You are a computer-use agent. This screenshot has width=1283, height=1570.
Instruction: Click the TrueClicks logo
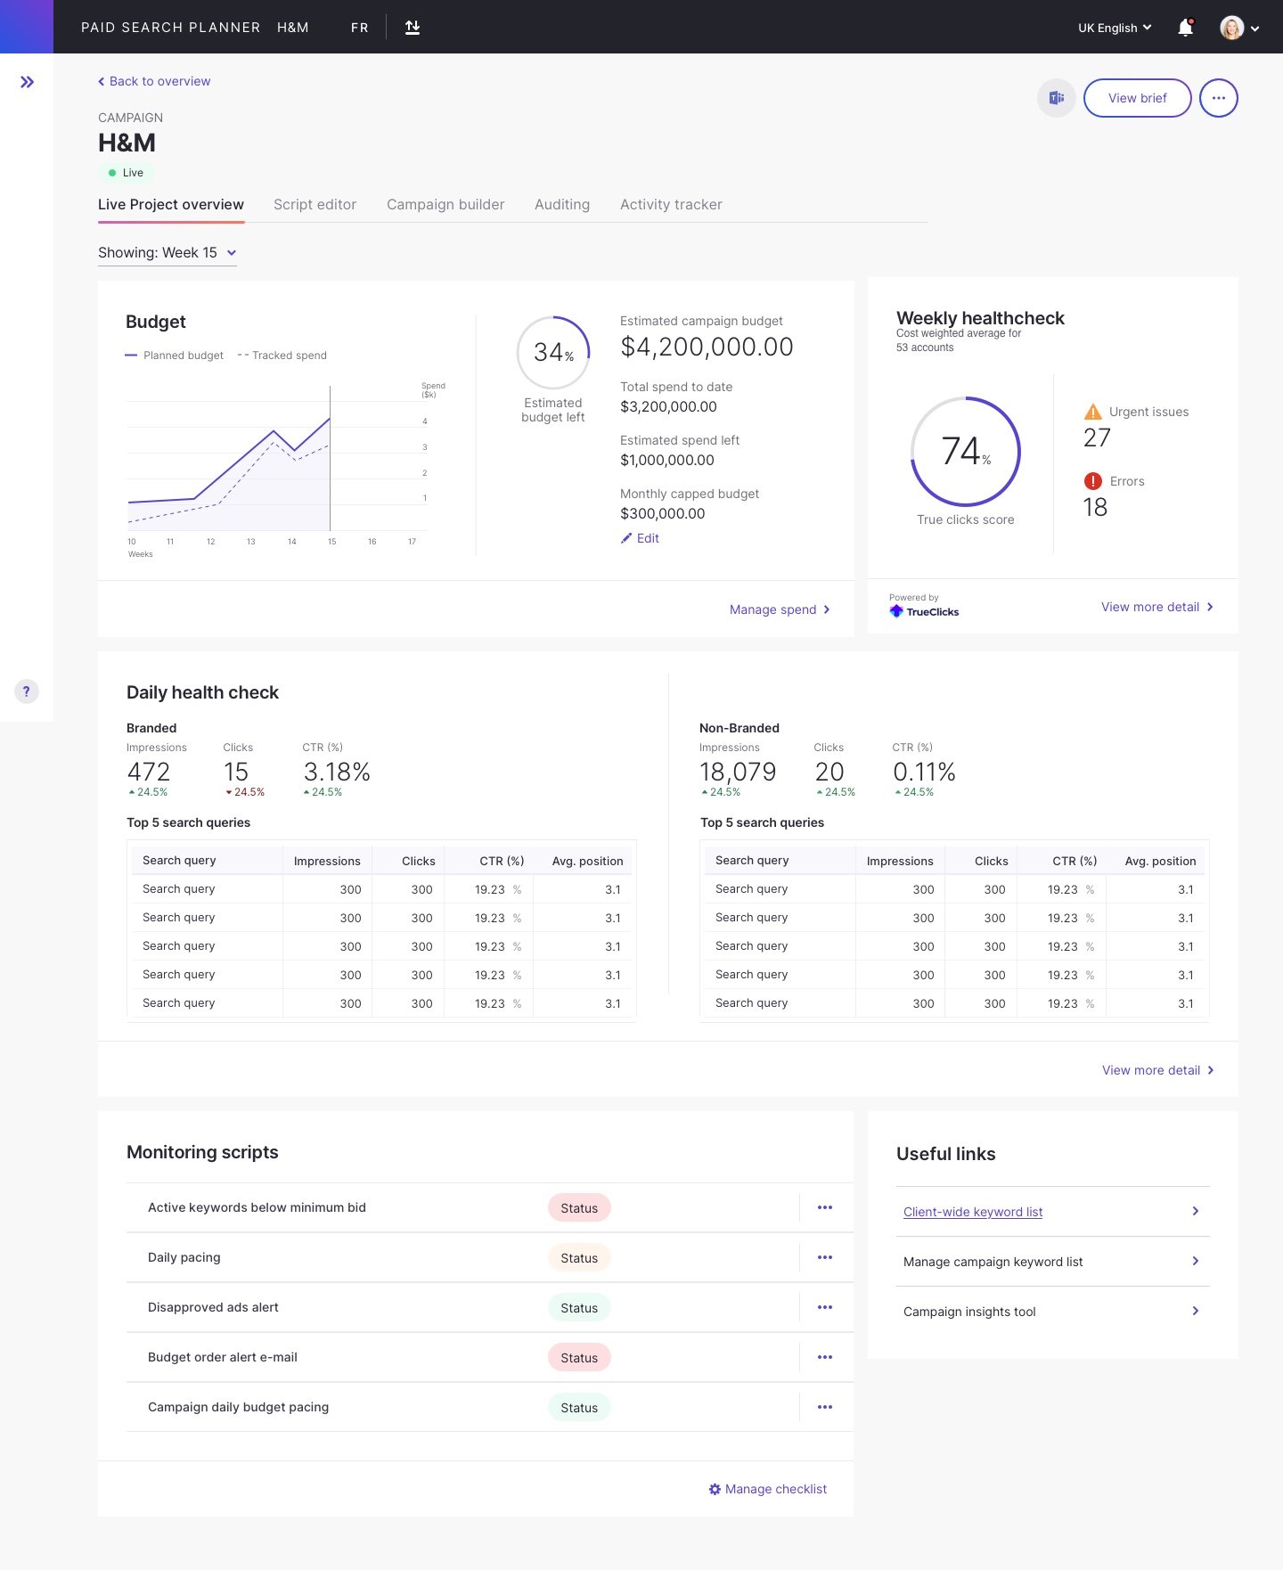[x=924, y=611]
